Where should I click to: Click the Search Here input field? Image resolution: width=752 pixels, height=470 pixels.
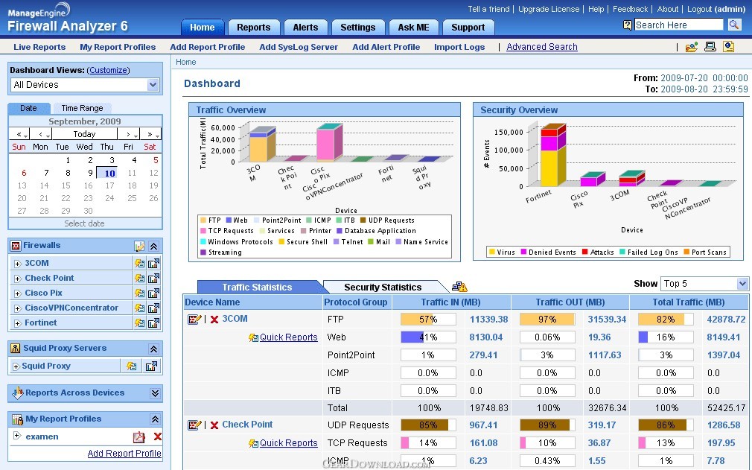[x=678, y=25]
